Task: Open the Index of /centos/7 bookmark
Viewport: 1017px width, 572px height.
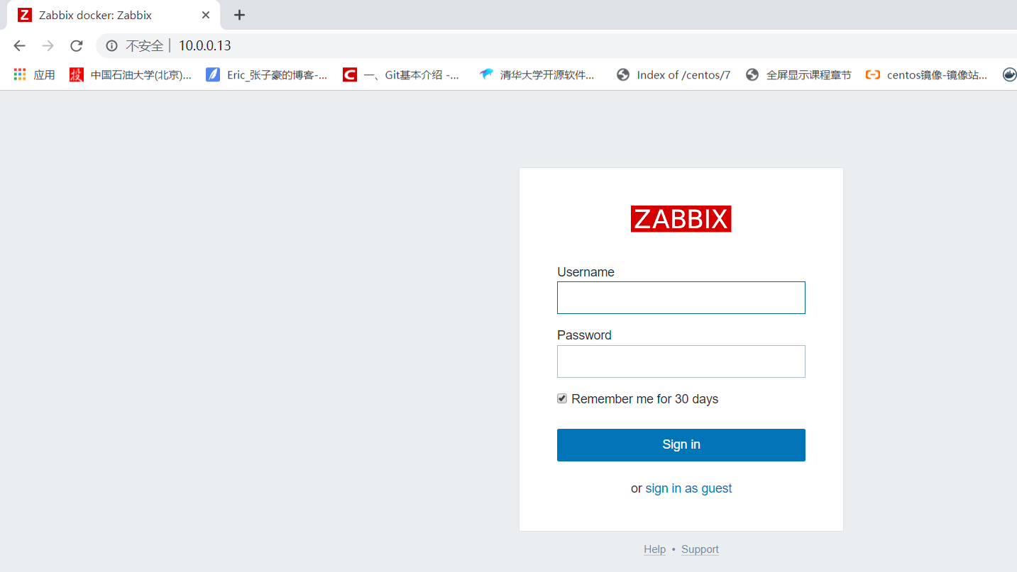Action: [674, 74]
